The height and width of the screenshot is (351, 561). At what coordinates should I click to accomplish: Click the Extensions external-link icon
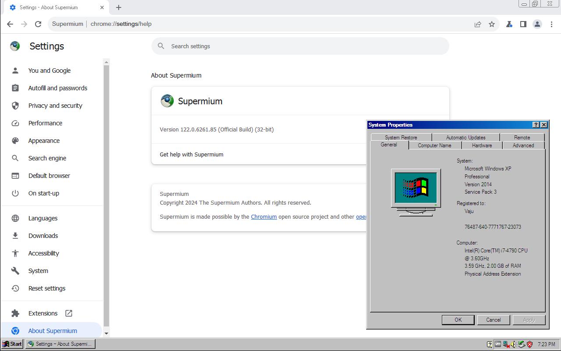coord(69,313)
